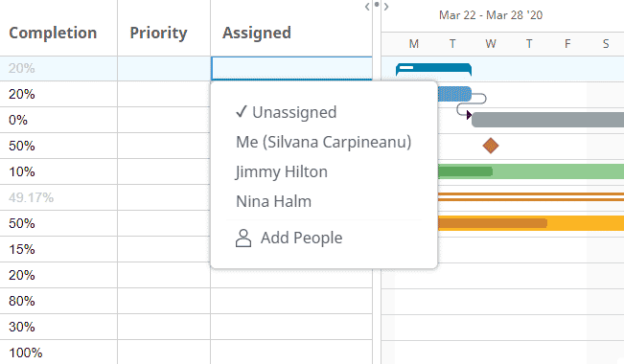Image resolution: width=624 pixels, height=364 pixels.
Task: Select the blue summary task bar
Action: 434,69
